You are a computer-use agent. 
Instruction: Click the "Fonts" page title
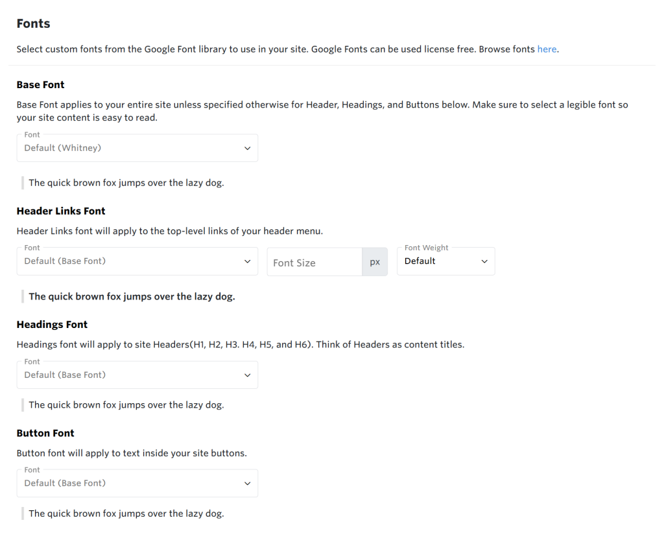click(33, 24)
